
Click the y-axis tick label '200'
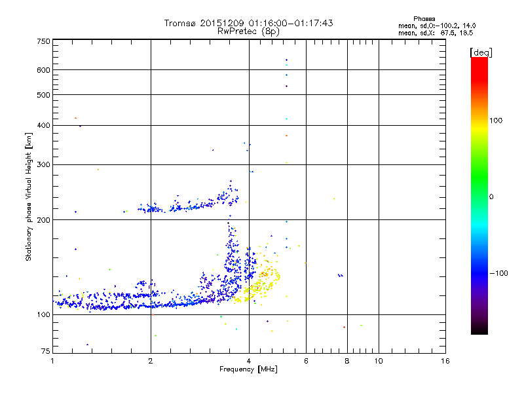click(43, 220)
